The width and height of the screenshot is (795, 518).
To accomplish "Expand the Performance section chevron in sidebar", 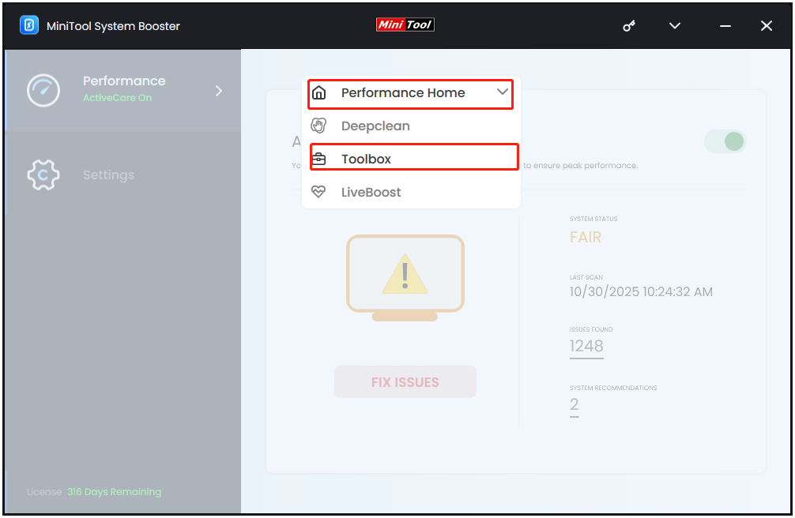I will tap(219, 90).
